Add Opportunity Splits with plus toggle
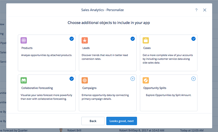 click(193, 79)
